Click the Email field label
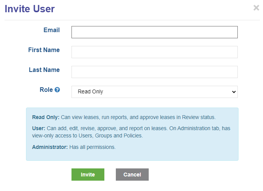This screenshot has width=263, height=191. pos(52,30)
